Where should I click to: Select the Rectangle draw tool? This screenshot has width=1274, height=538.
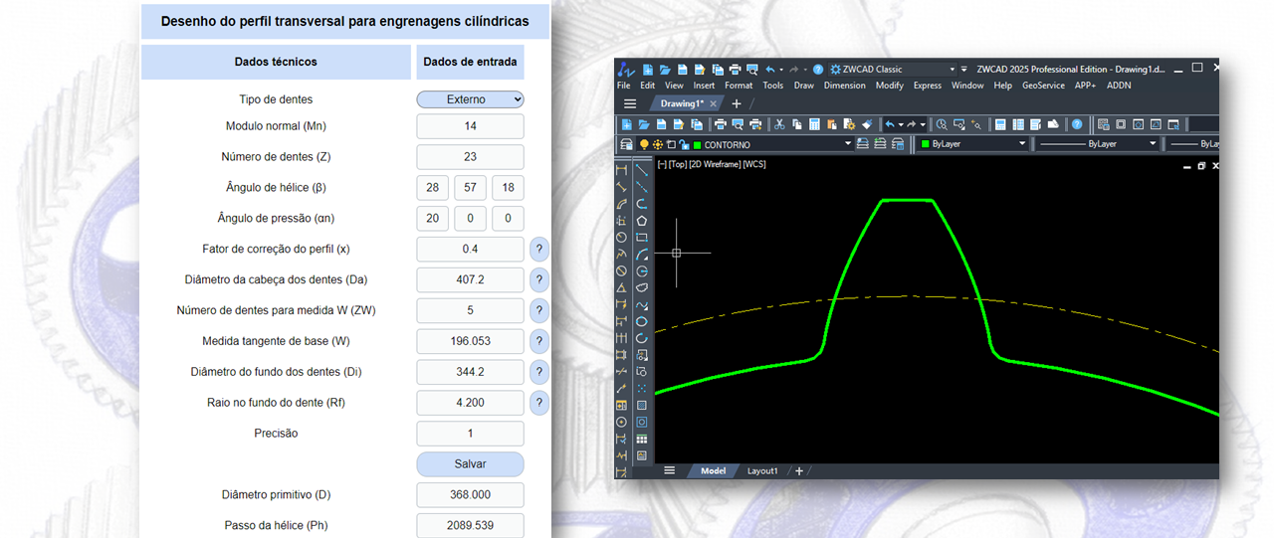point(642,238)
